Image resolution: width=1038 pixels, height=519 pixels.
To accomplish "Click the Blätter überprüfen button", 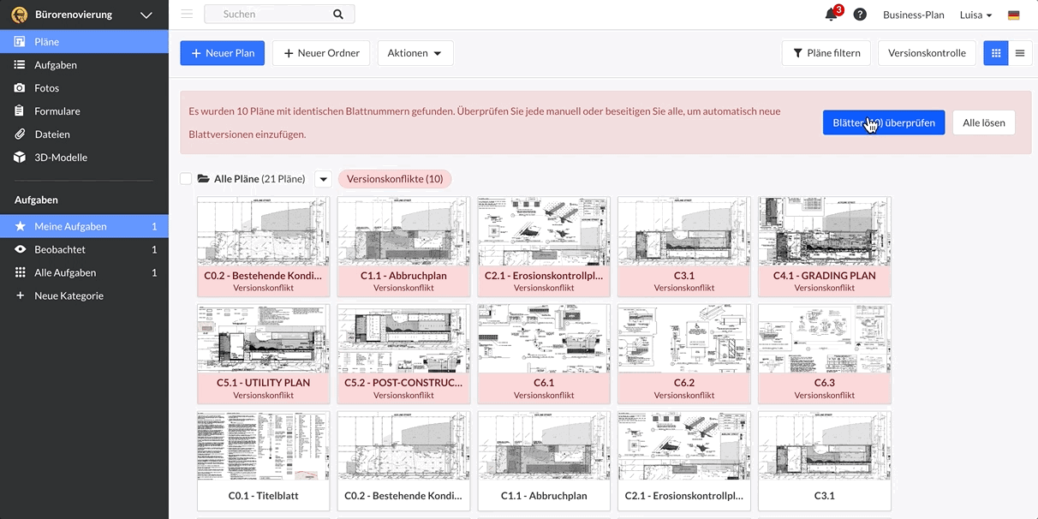I will (x=884, y=122).
